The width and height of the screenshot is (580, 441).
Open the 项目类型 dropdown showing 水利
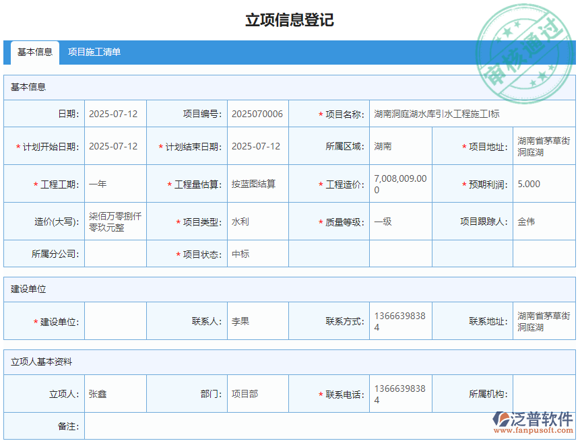click(257, 221)
